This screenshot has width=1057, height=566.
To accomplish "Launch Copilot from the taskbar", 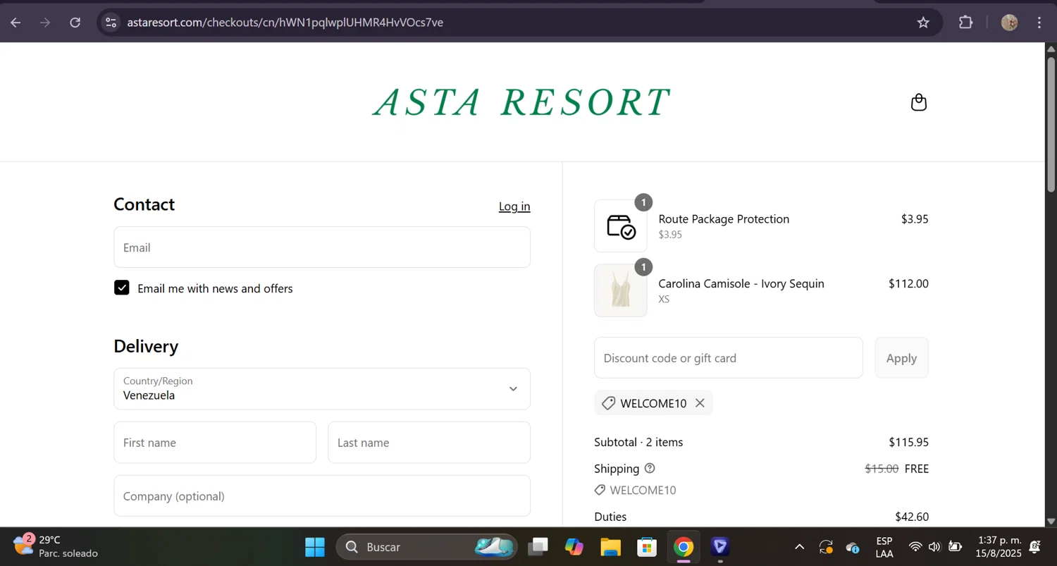I will [x=574, y=547].
